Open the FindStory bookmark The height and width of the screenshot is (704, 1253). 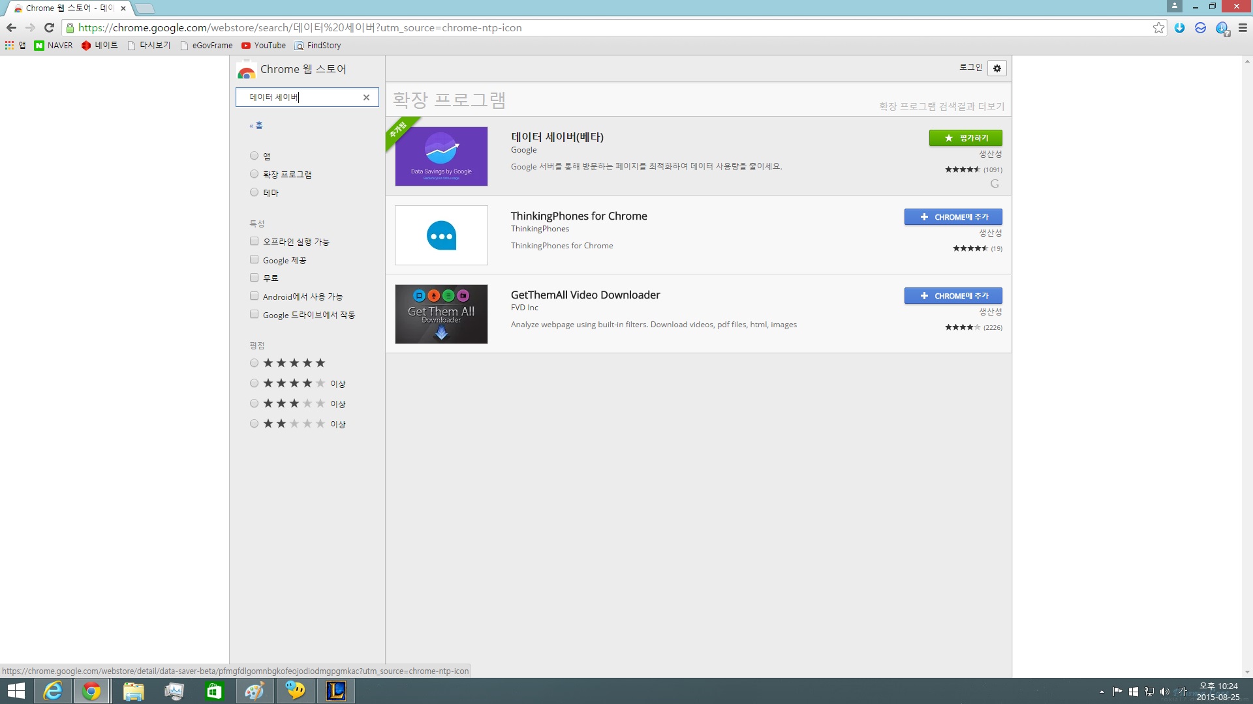(x=318, y=45)
